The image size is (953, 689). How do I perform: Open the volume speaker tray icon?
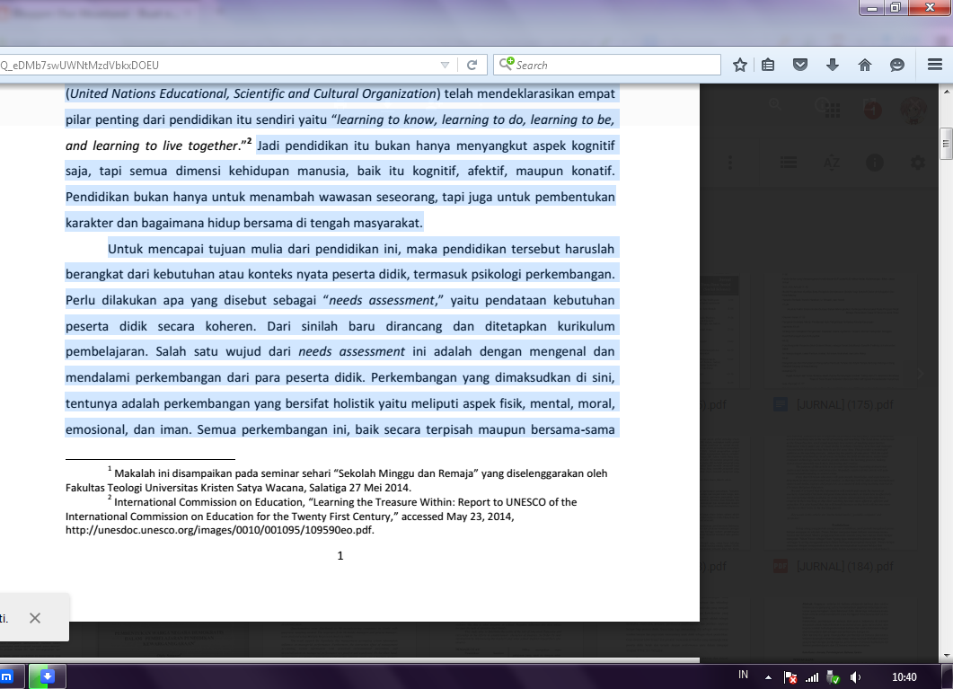pos(855,676)
